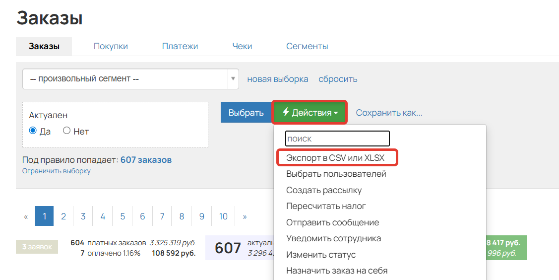This screenshot has height=280, width=559.
Task: Choose Пересчитать налог menu item
Action: point(326,206)
